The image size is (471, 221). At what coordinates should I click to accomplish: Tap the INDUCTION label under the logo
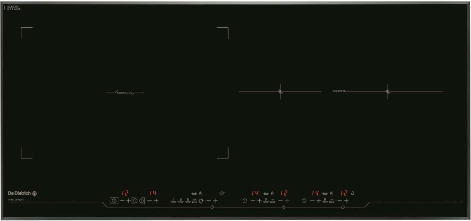coord(16,200)
